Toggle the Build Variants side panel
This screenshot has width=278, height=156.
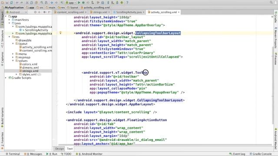pos(2,117)
